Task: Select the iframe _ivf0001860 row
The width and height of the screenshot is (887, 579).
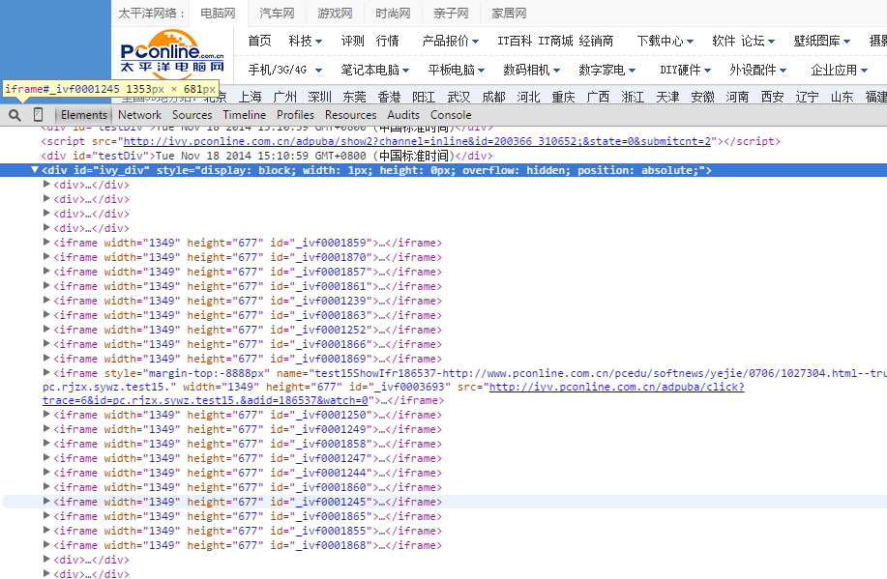Action: (248, 487)
